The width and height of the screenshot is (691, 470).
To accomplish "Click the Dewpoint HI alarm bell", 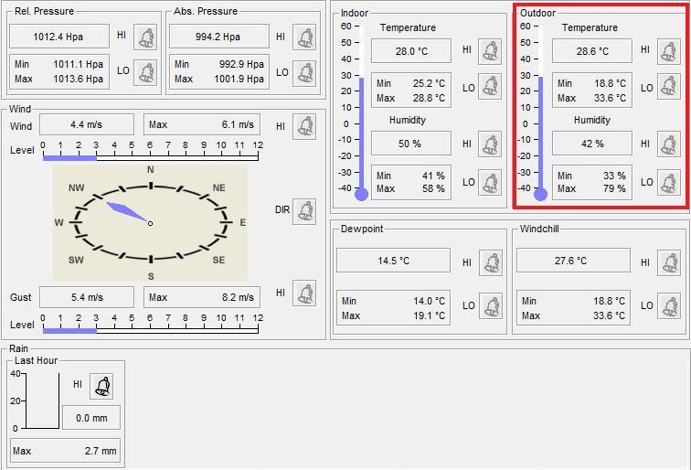I will coord(491,262).
